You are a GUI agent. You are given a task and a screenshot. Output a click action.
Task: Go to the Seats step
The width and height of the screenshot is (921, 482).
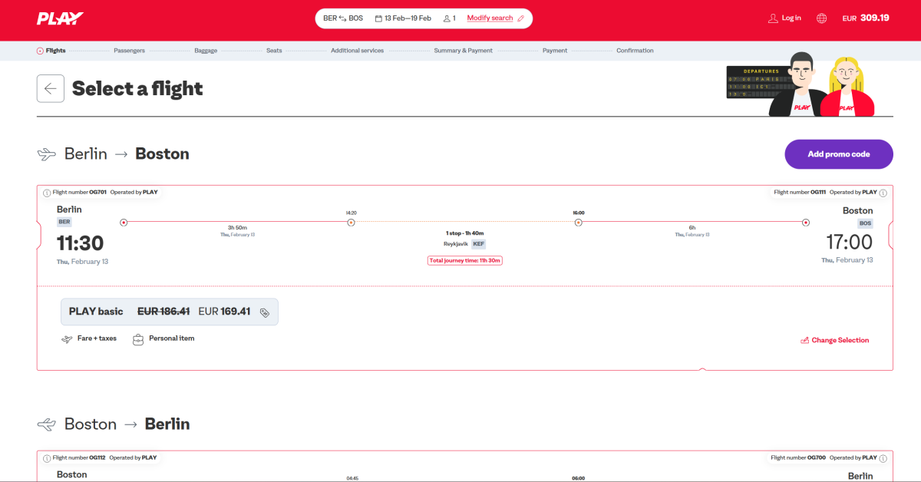[x=274, y=51]
